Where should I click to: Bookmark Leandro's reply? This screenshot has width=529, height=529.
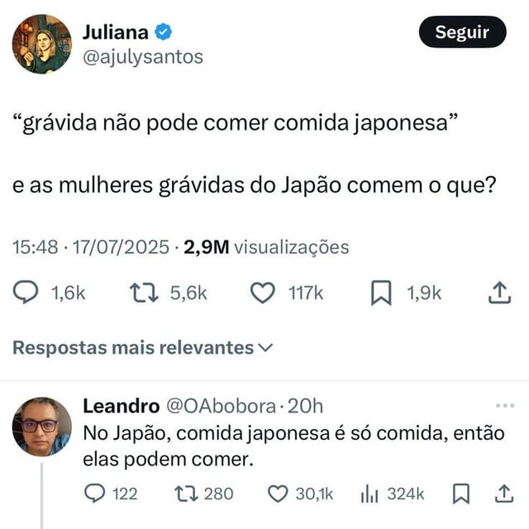461,494
